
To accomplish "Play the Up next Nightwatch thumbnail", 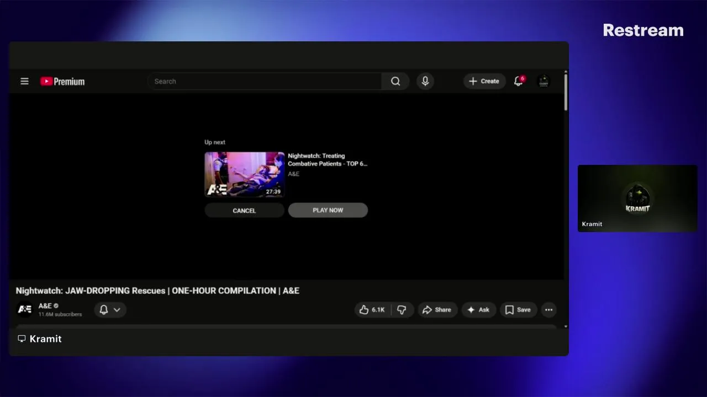I will [x=244, y=174].
